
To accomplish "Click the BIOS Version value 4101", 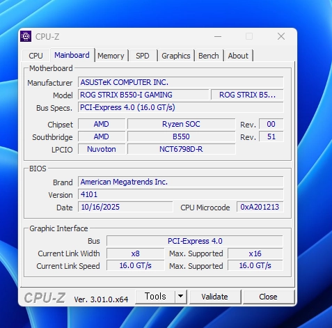I will click(x=181, y=194).
